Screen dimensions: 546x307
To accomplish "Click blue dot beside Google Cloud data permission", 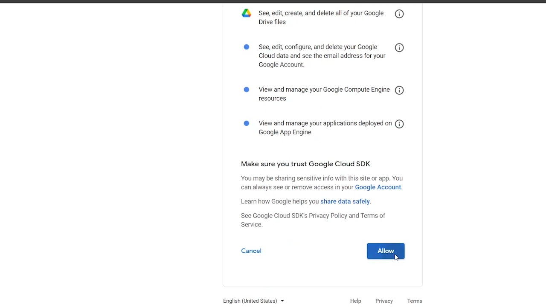I will [x=247, y=47].
